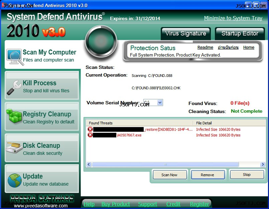Go to Registry Cleanup
This screenshot has height=209, width=269.
click(x=42, y=117)
